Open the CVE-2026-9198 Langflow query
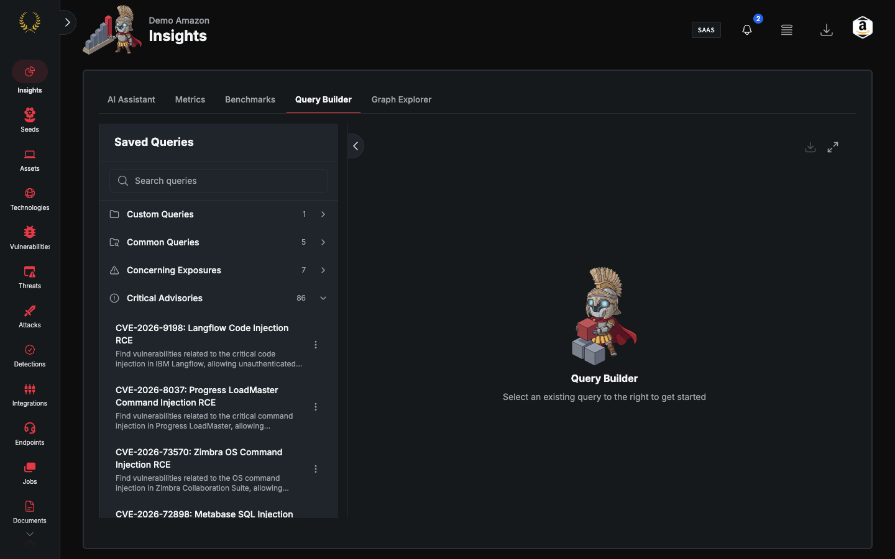The width and height of the screenshot is (895, 559). pos(209,345)
